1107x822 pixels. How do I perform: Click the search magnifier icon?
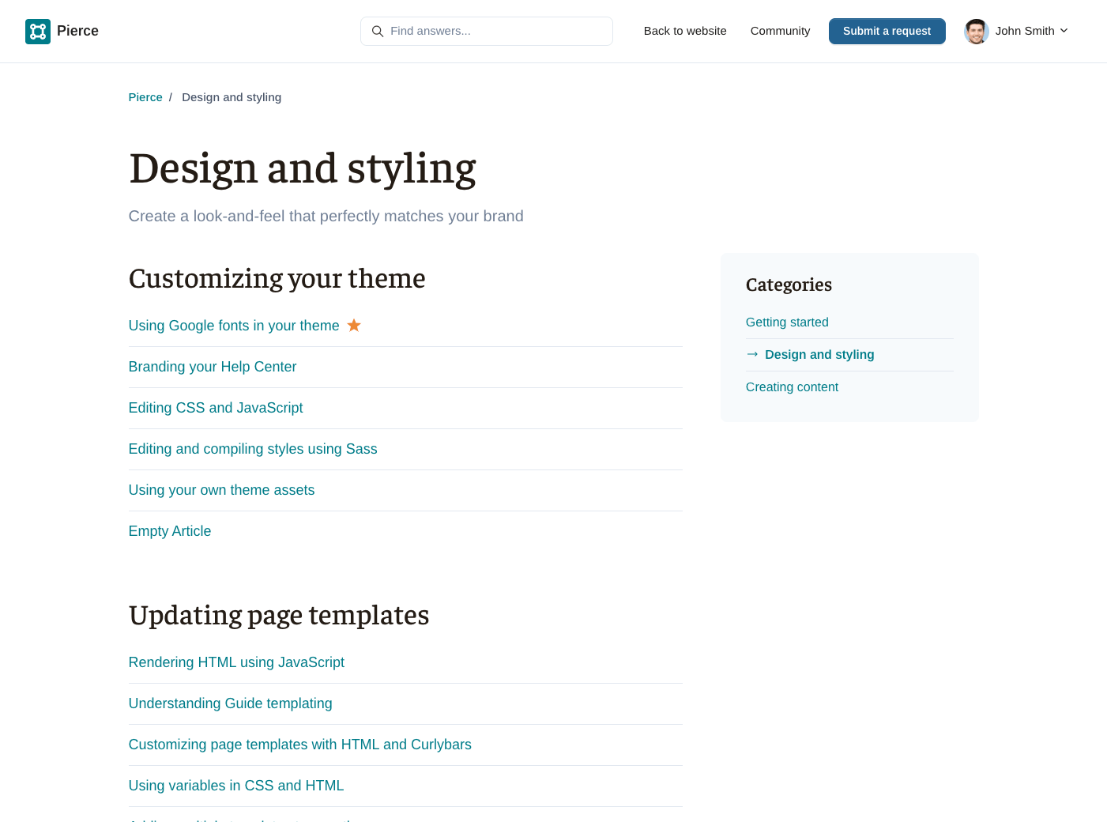click(378, 32)
